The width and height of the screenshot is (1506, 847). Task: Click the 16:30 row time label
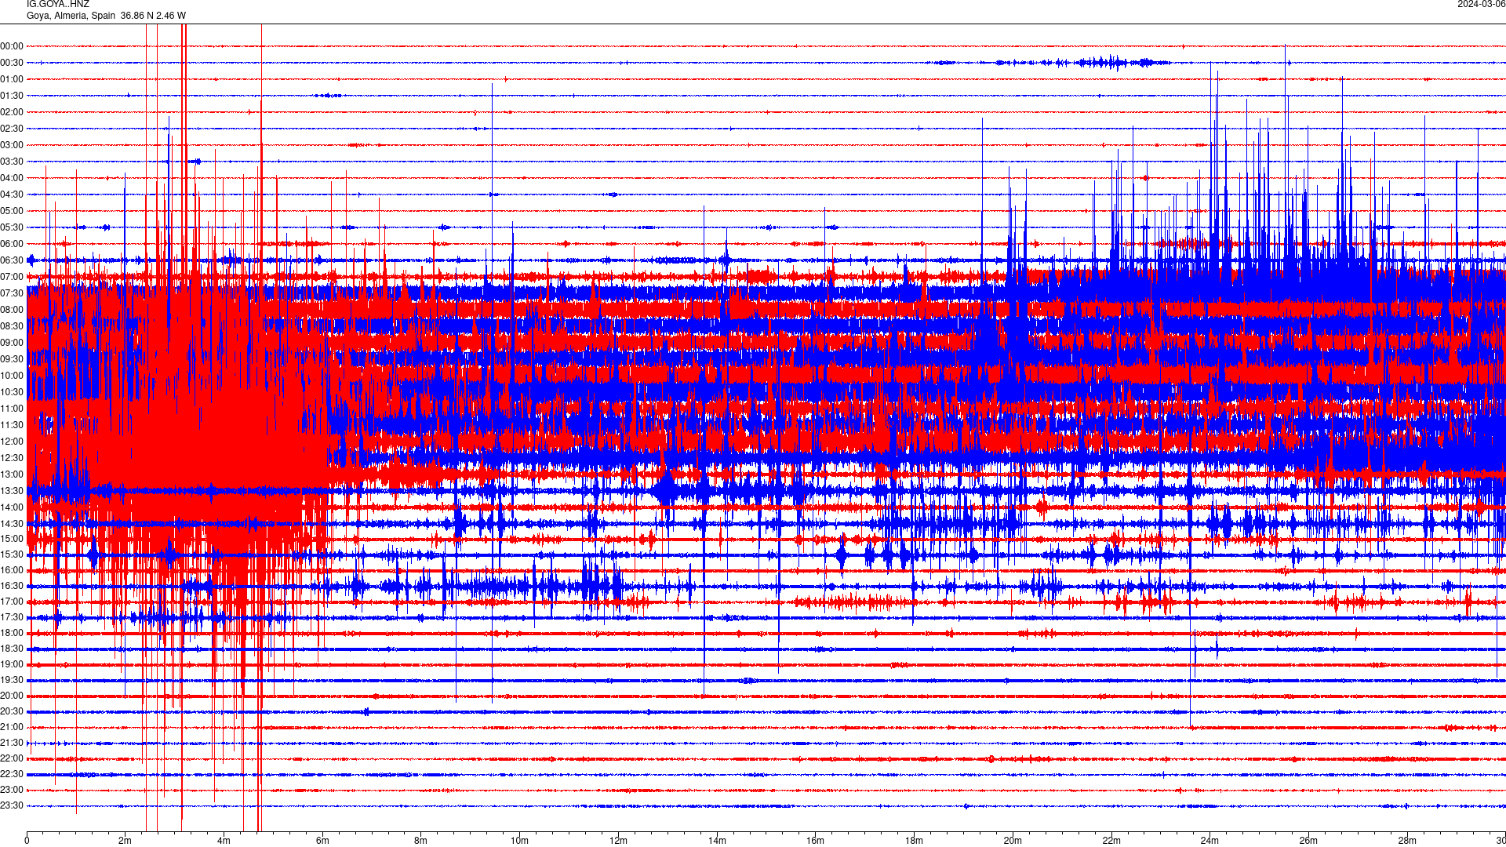[x=12, y=586]
